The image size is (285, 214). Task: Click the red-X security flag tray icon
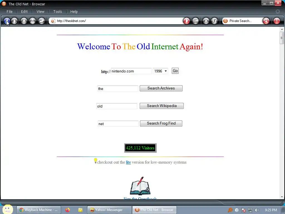tap(243, 210)
